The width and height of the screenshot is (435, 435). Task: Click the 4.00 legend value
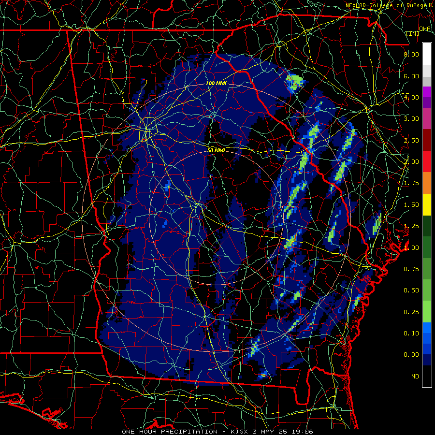click(411, 97)
